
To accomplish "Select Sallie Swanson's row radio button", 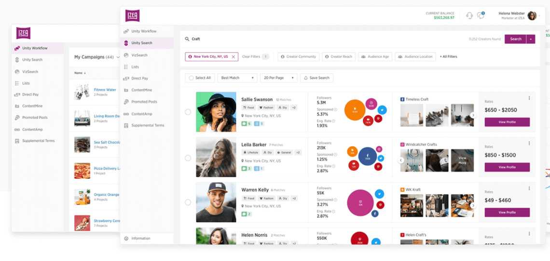I will (x=188, y=112).
